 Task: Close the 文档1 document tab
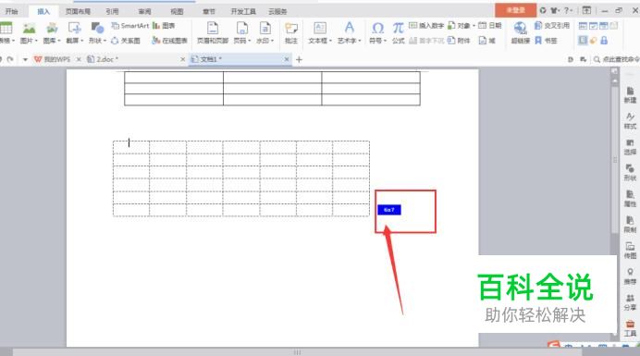click(287, 59)
